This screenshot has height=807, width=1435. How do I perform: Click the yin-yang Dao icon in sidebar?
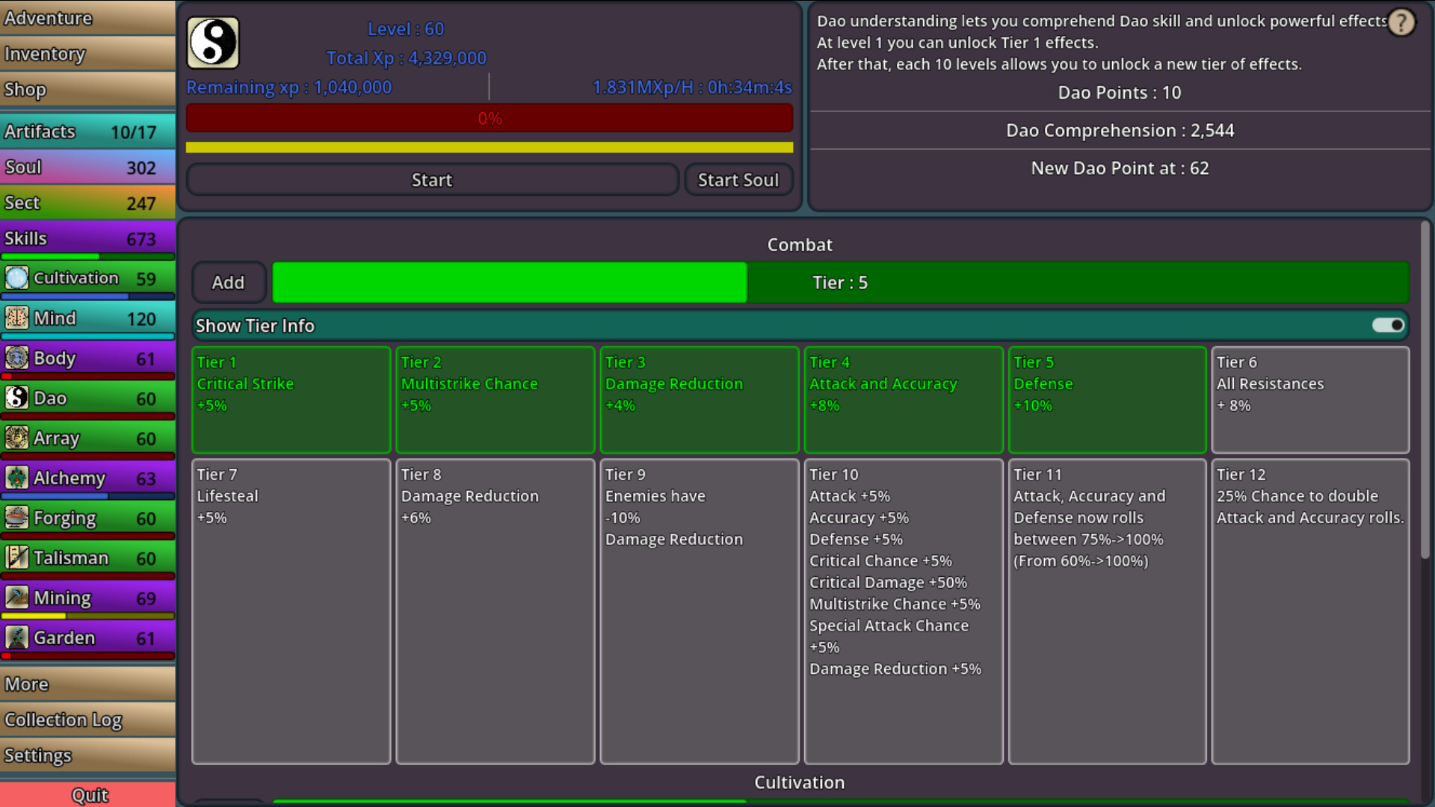click(18, 398)
